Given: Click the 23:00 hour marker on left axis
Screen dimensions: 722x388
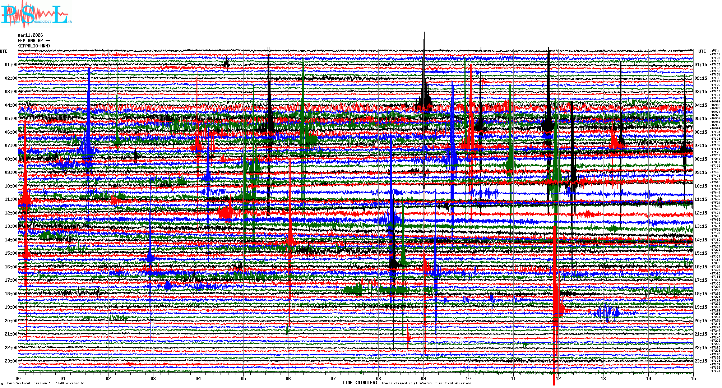Looking at the screenshot, I should click(11, 361).
